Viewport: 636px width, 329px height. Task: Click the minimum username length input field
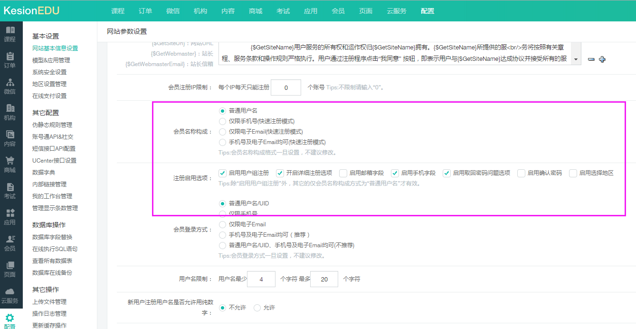pos(261,279)
